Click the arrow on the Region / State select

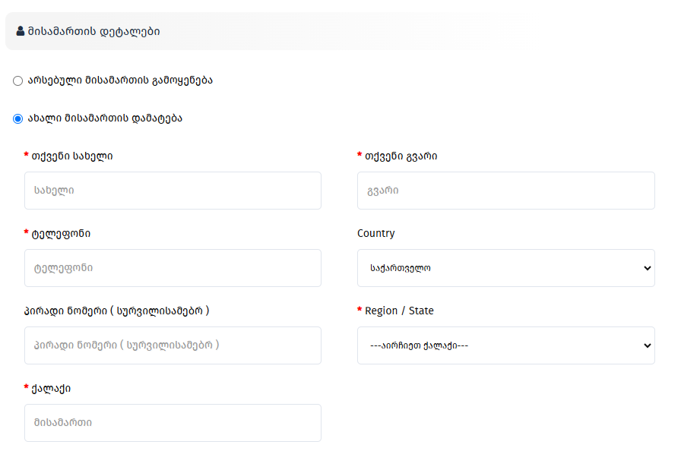(647, 345)
